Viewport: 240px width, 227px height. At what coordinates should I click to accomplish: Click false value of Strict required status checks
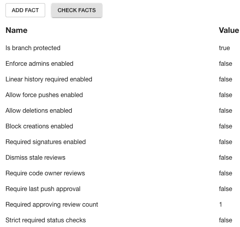pyautogui.click(x=225, y=220)
